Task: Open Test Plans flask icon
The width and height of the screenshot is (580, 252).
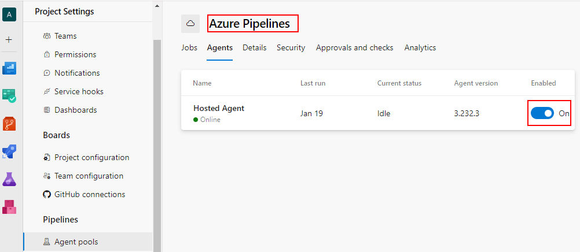Action: (x=9, y=179)
